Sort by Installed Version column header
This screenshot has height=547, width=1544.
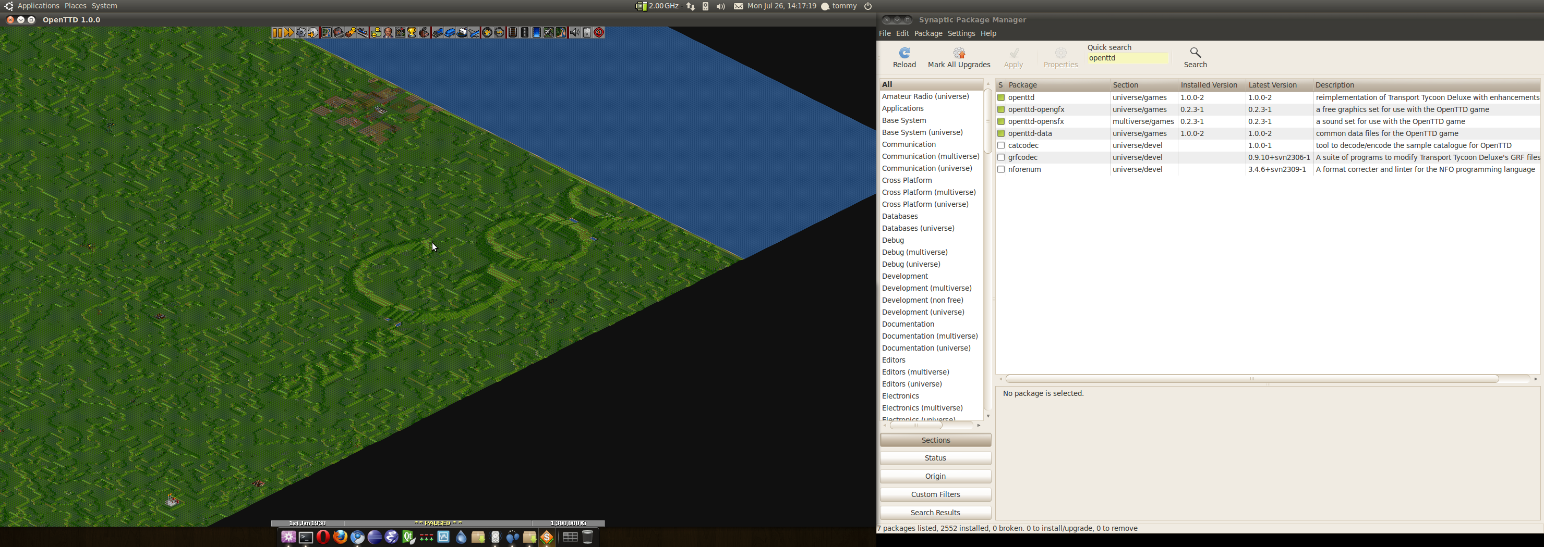(1211, 85)
